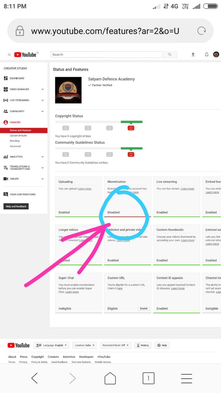Click the red copyright status smiley face
The width and height of the screenshot is (221, 393).
131,128
